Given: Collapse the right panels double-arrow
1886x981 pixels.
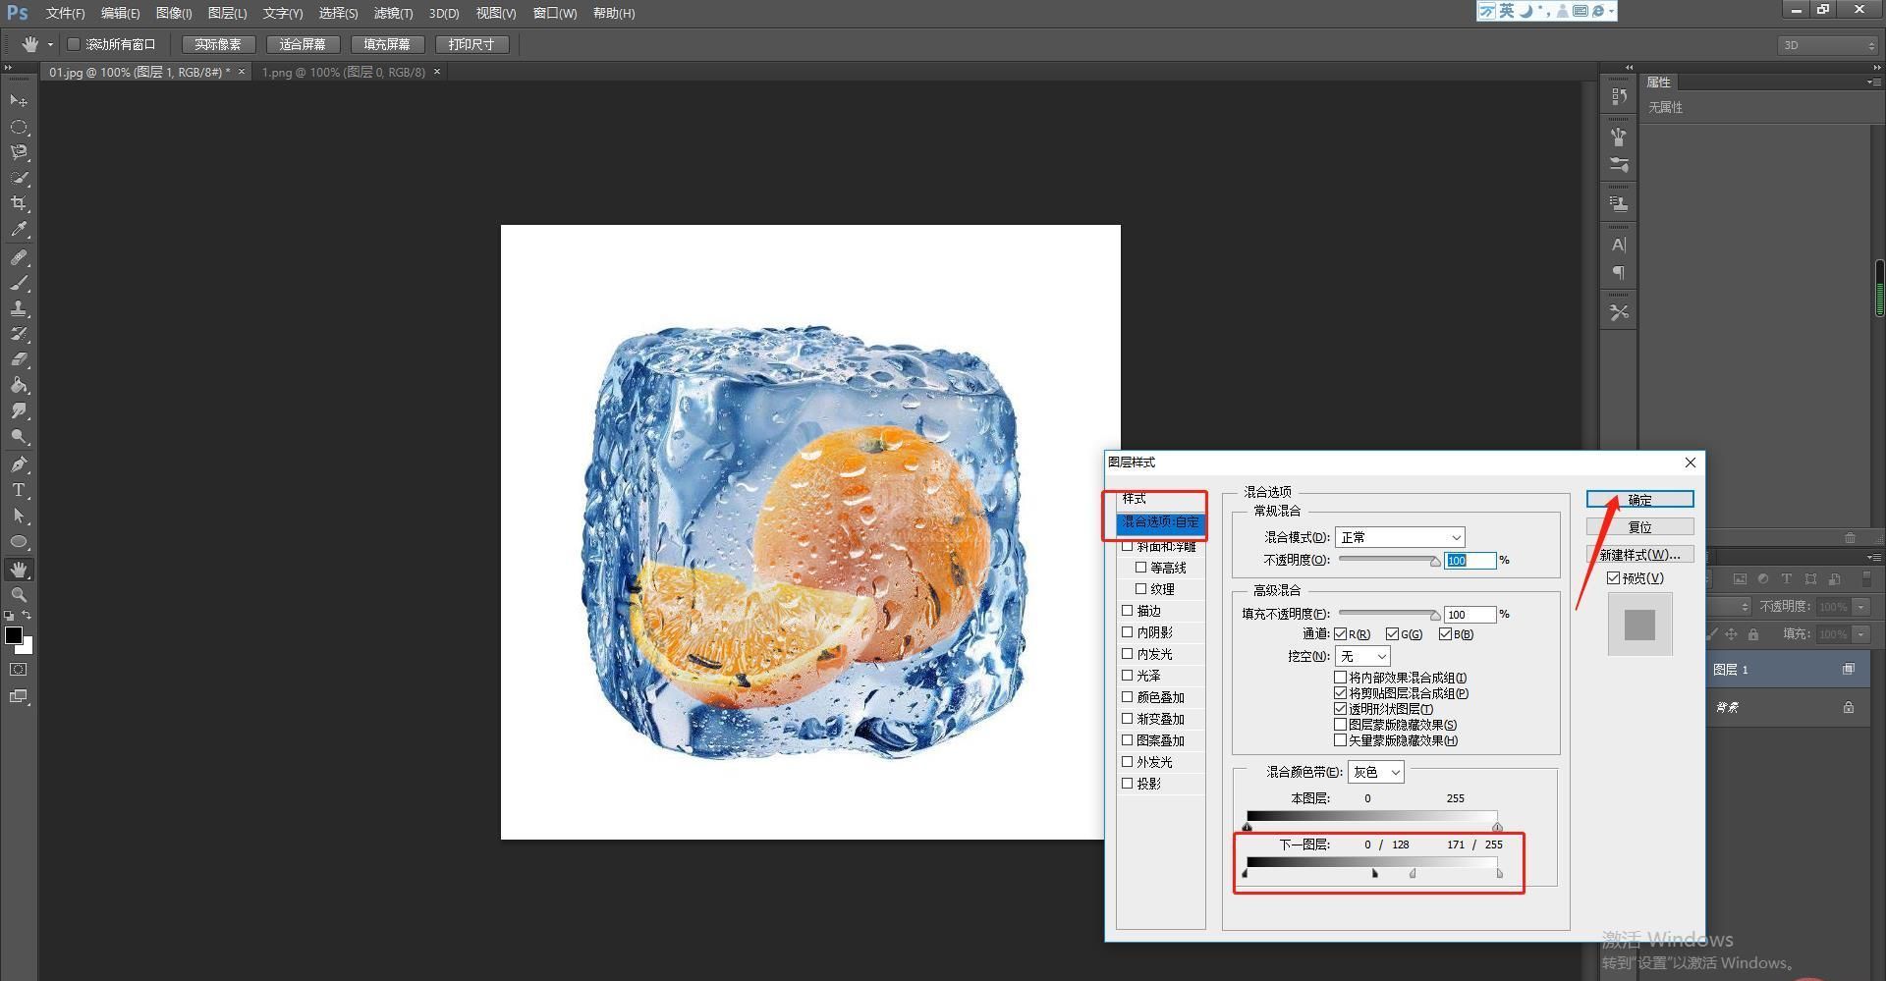Looking at the screenshot, I should (1877, 68).
